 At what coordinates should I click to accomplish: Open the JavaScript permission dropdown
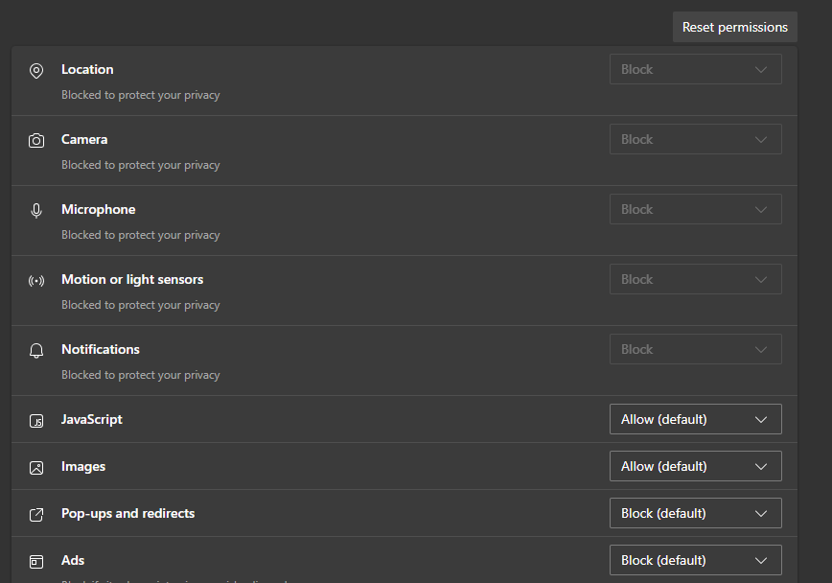click(695, 419)
